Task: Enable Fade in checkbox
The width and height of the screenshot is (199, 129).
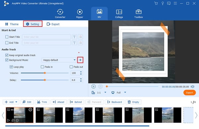Action: [42, 67]
